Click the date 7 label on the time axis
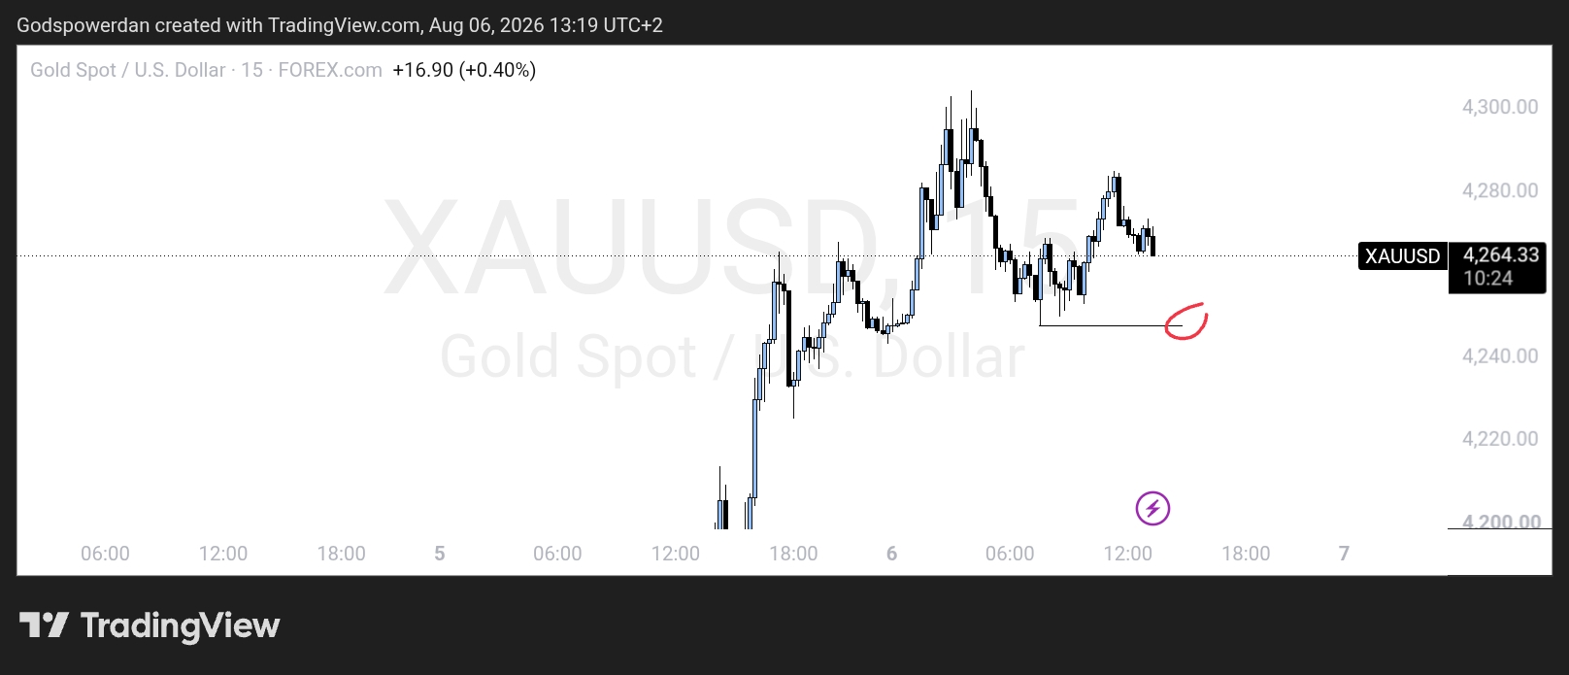Screen dimensions: 1569x675 (1344, 554)
